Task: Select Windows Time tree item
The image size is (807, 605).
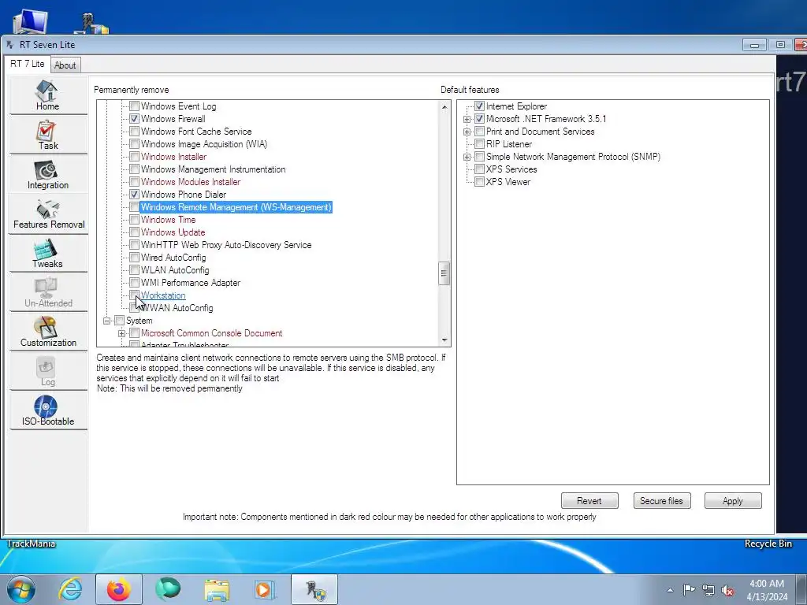Action: [x=169, y=220]
